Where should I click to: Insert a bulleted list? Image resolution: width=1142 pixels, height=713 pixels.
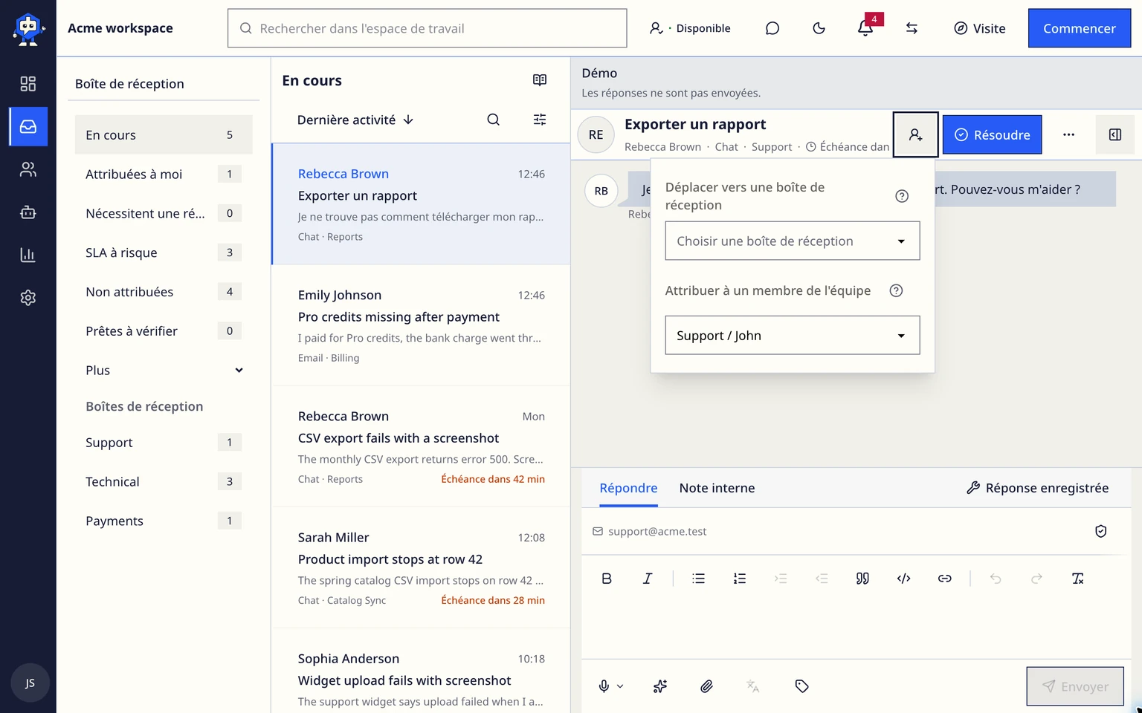[x=698, y=579]
